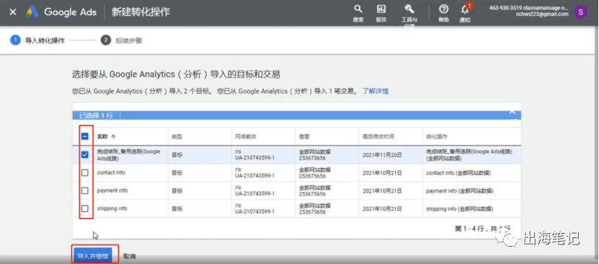The image size is (599, 264).
Task: Click the 最后修改时间 column header
Action: pos(378,136)
